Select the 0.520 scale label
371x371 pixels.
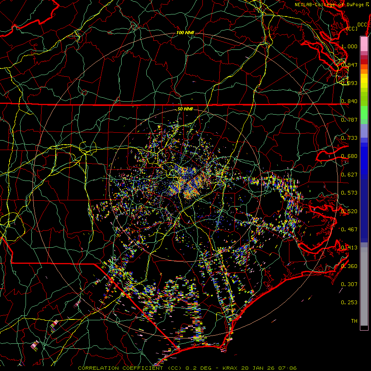[349, 211]
